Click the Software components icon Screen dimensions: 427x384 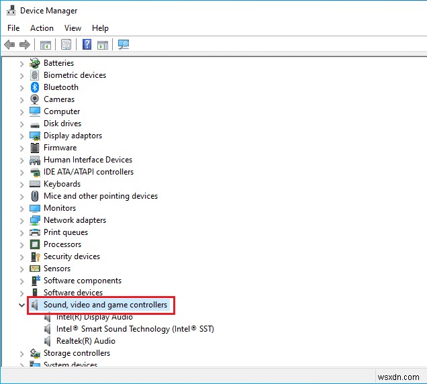(36, 281)
